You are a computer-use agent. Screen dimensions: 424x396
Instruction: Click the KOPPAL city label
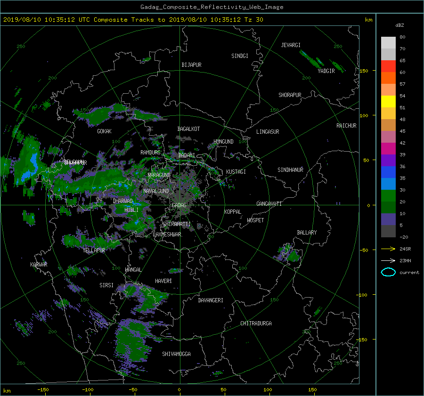[x=233, y=212]
